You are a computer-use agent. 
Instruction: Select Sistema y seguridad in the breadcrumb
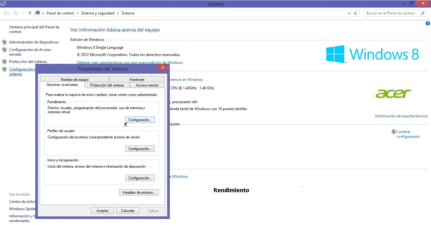[x=97, y=13]
